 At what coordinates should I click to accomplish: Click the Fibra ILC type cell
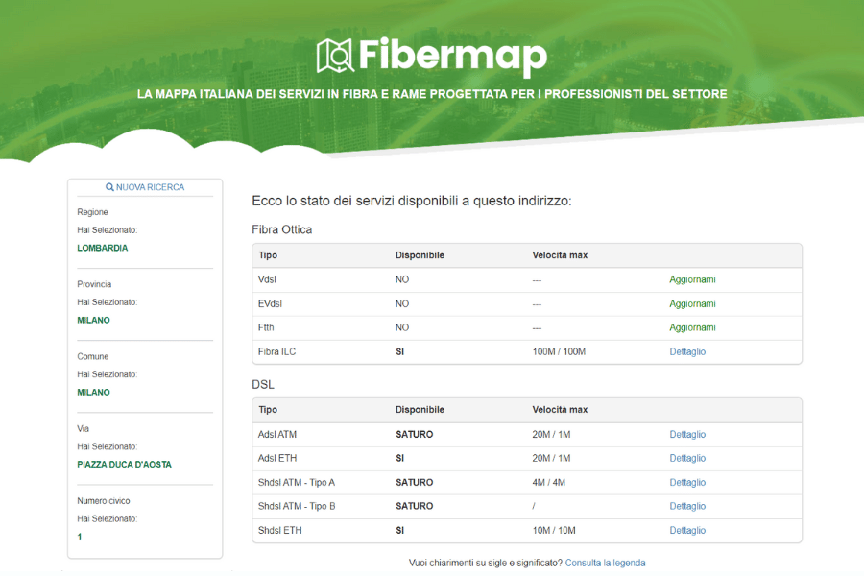tap(276, 351)
